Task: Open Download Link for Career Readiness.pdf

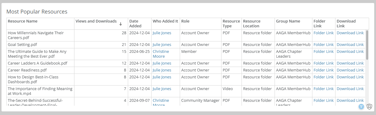Action: tap(350, 70)
